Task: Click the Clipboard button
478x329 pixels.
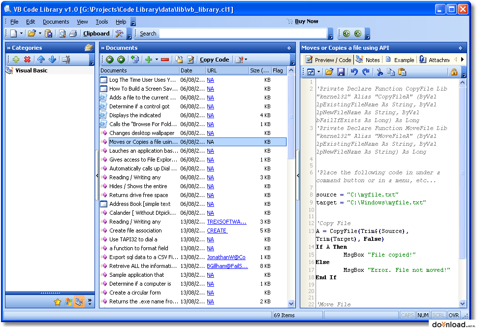Action: tap(96, 33)
